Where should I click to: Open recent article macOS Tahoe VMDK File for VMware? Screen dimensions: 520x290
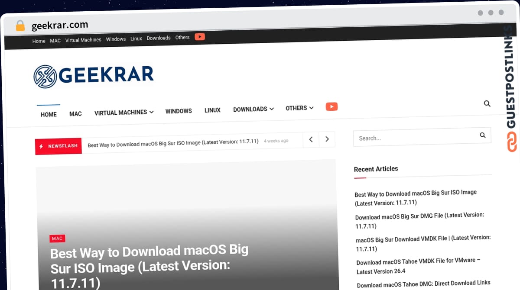tap(418, 266)
